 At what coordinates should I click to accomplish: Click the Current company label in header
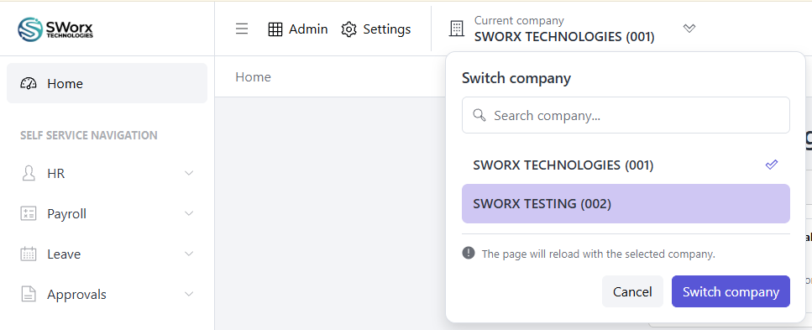pyautogui.click(x=519, y=21)
